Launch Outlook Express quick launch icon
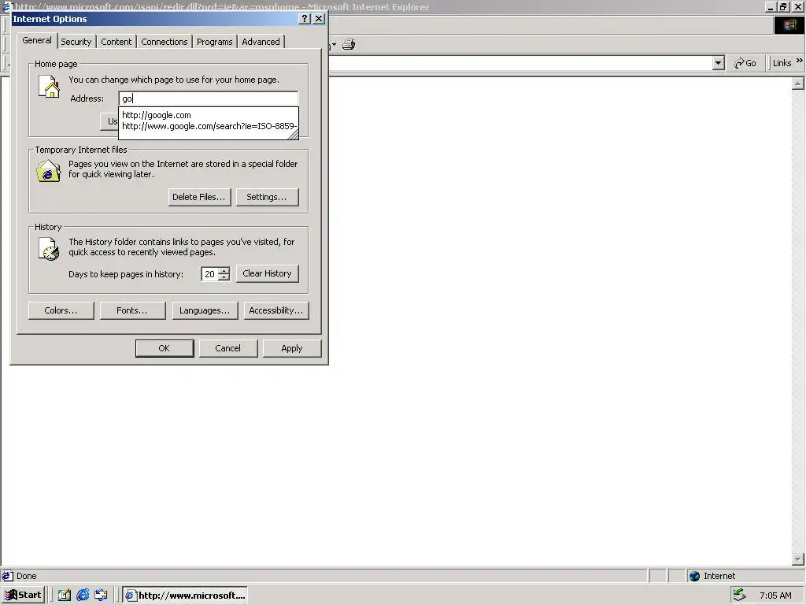The height and width of the screenshot is (605, 806). pos(101,595)
